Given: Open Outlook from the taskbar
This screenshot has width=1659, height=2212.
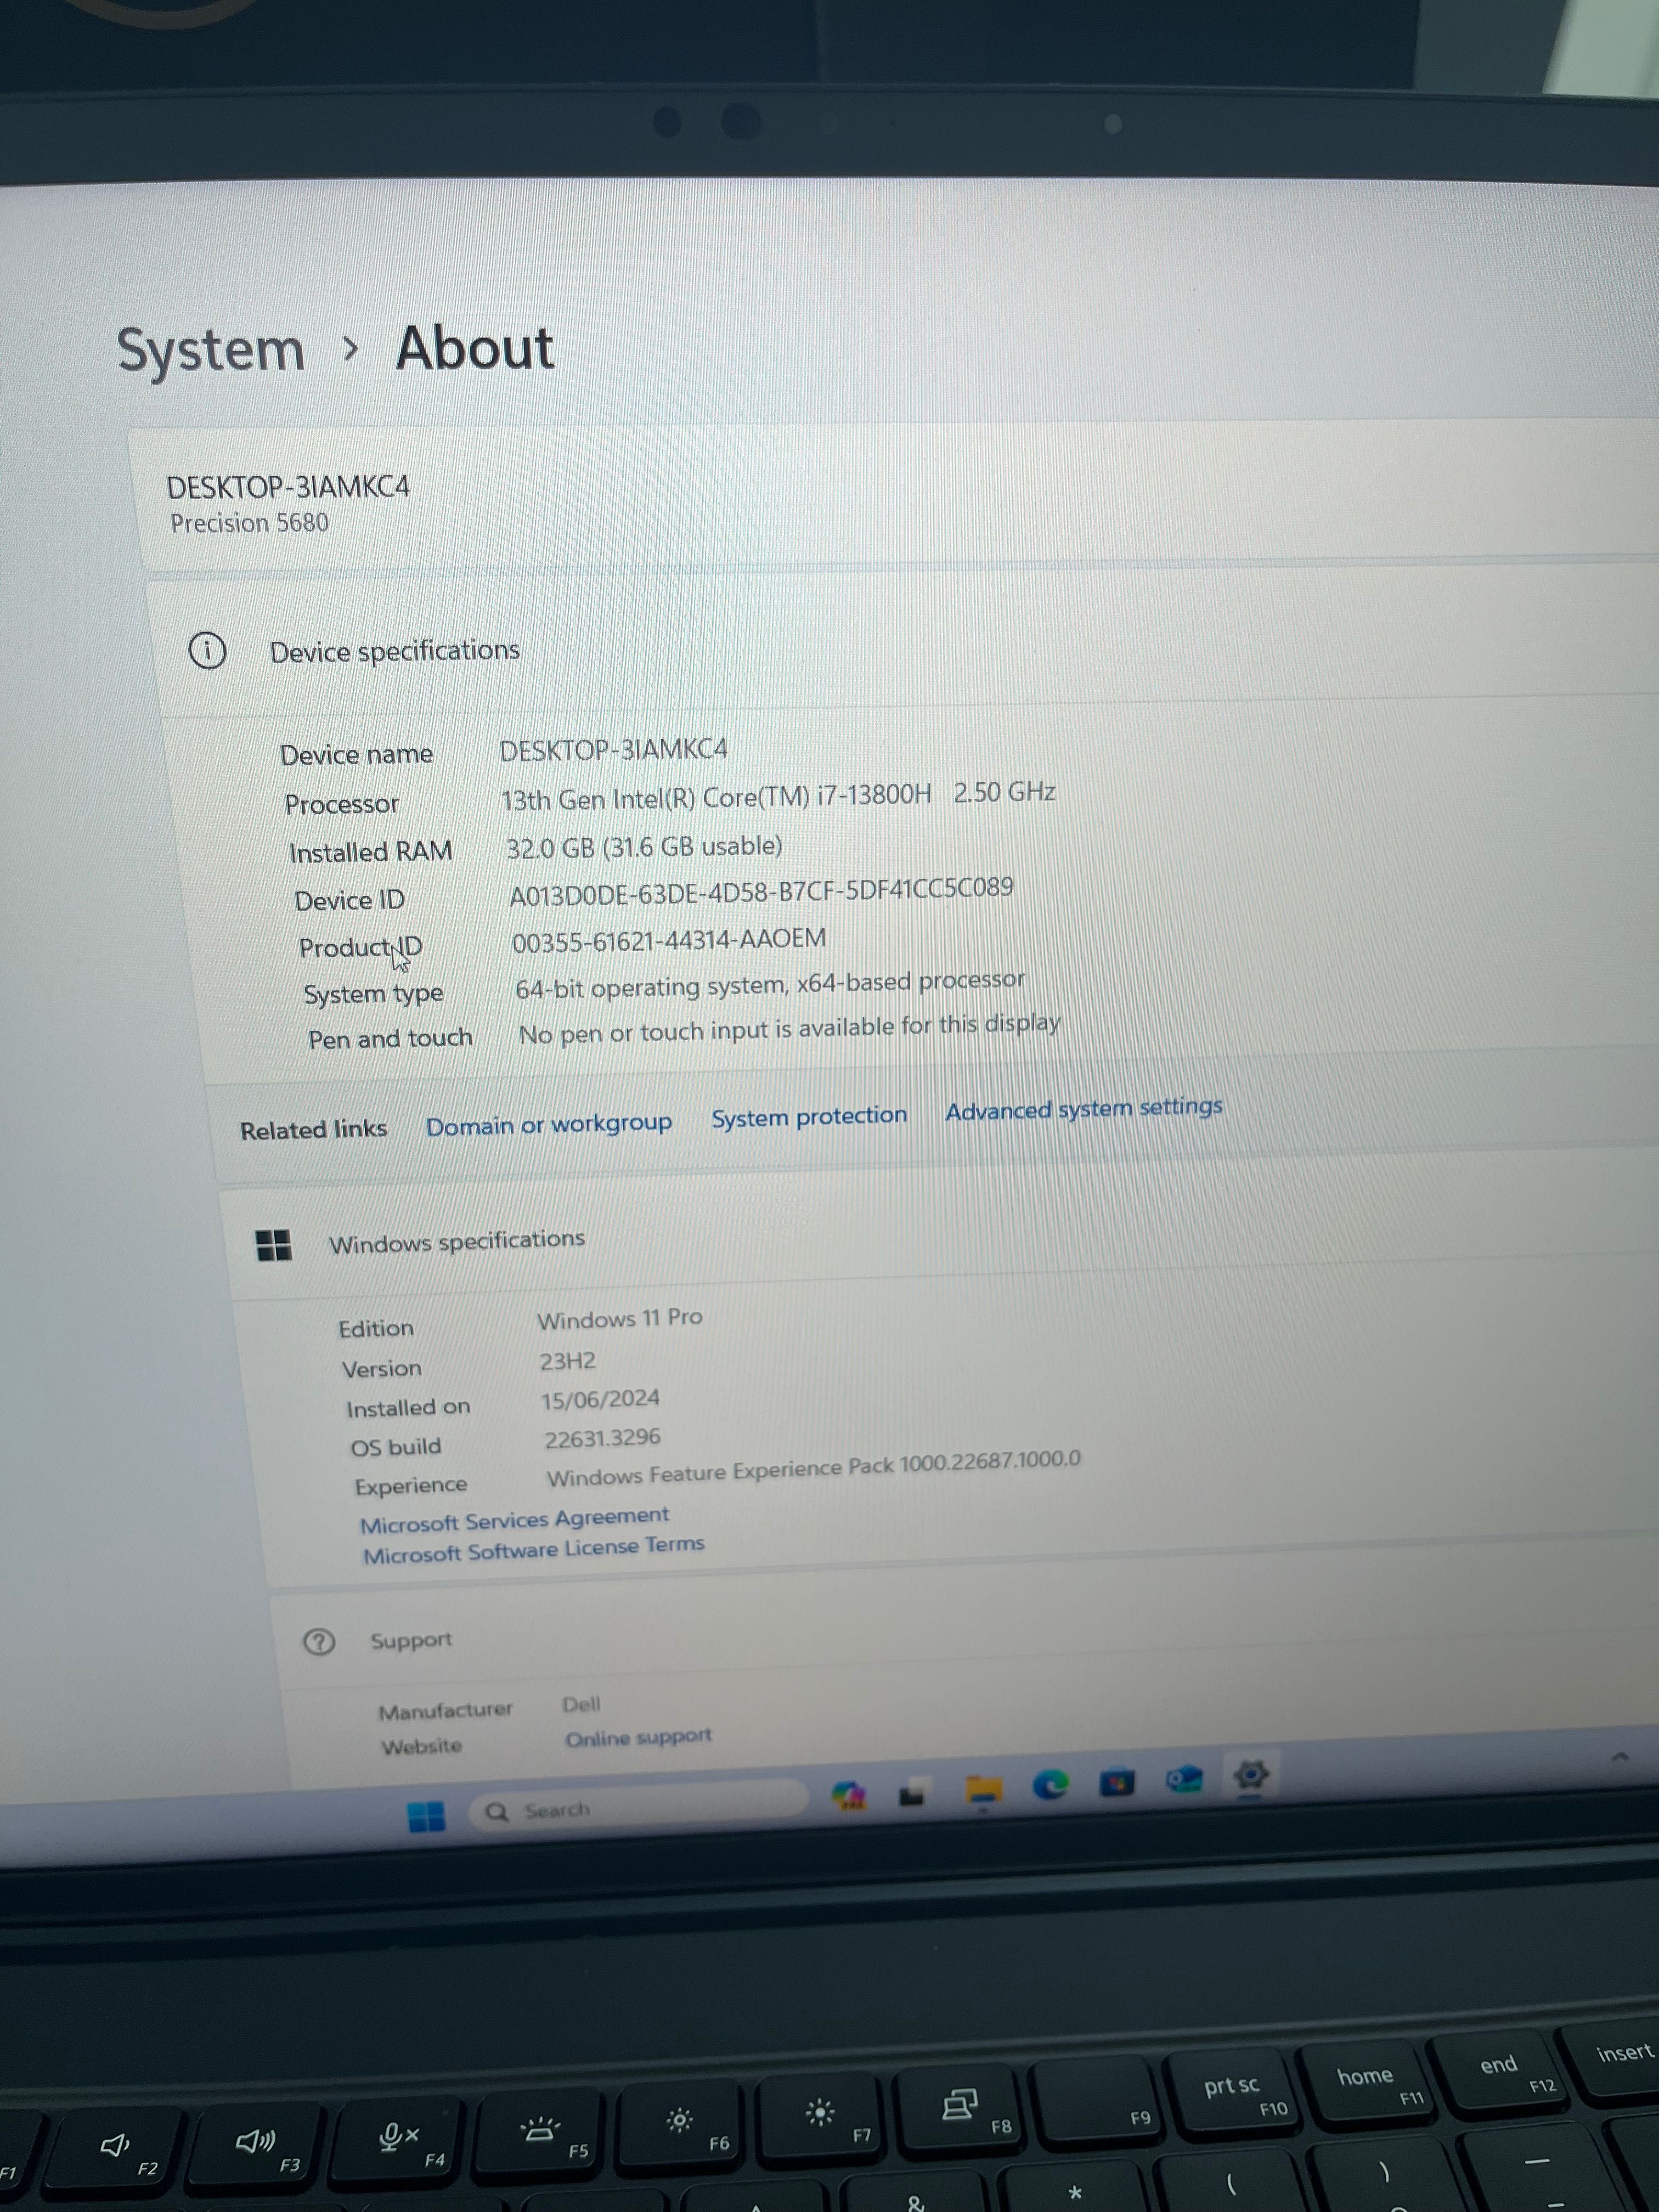Looking at the screenshot, I should click(x=1184, y=1779).
